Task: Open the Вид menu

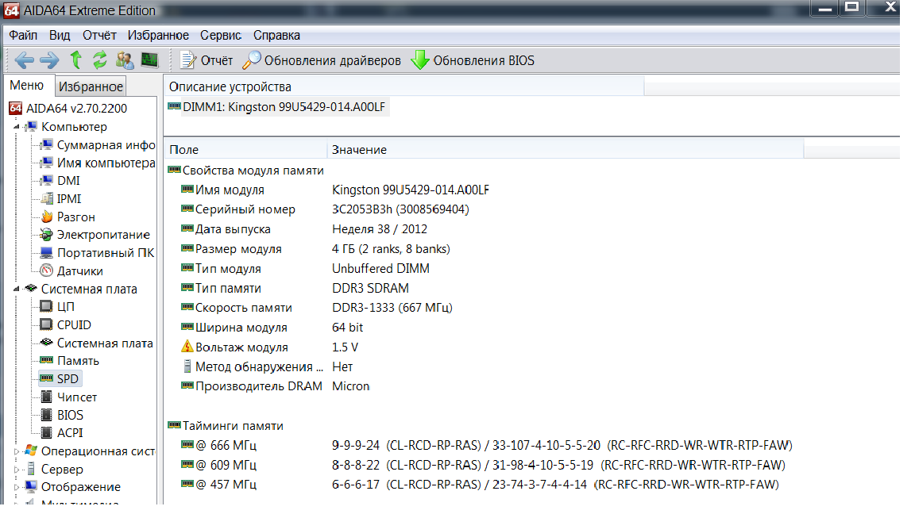Action: (60, 36)
